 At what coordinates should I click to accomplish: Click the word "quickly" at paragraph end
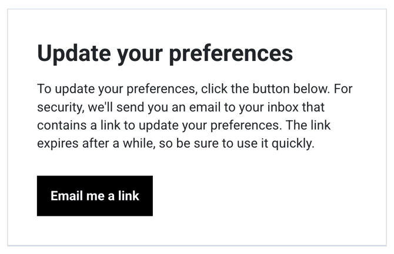[293, 144]
